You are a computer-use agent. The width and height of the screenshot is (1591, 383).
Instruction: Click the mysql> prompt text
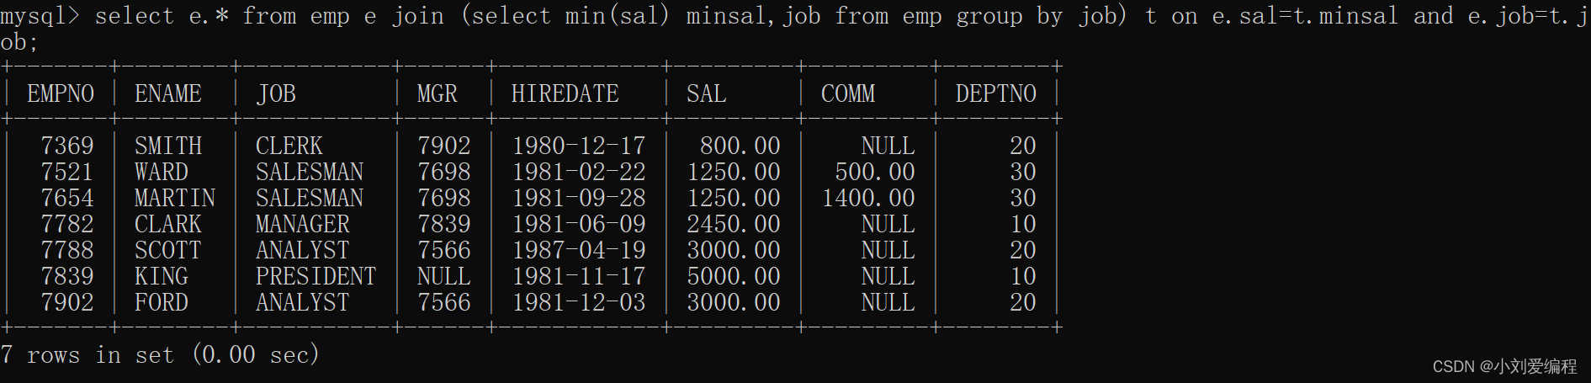pos(40,16)
